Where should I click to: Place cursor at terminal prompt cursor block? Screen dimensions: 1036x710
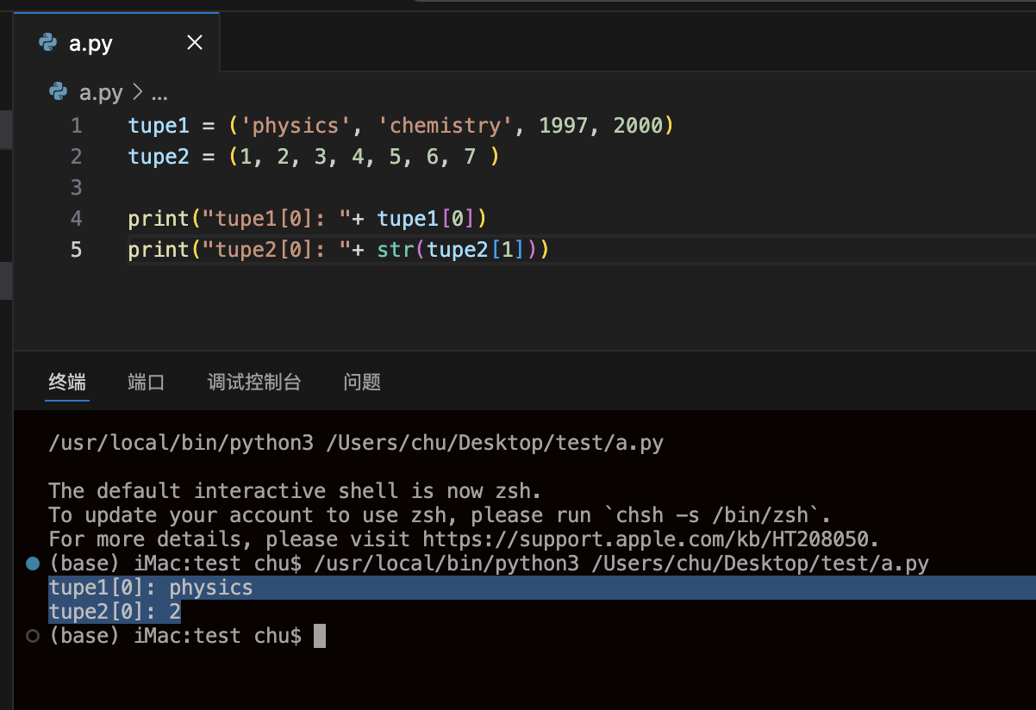click(x=319, y=636)
